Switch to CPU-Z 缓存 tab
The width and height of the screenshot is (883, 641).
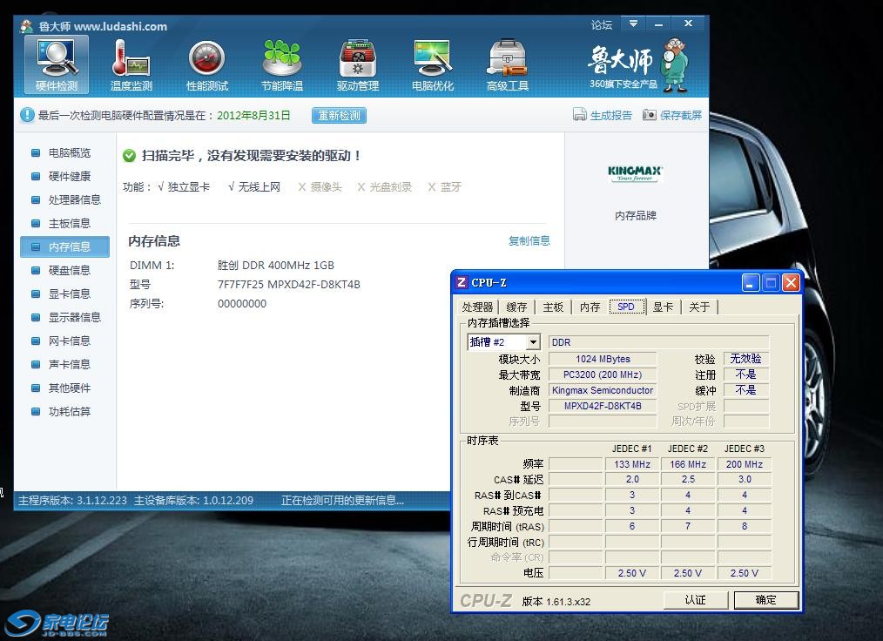click(x=516, y=307)
